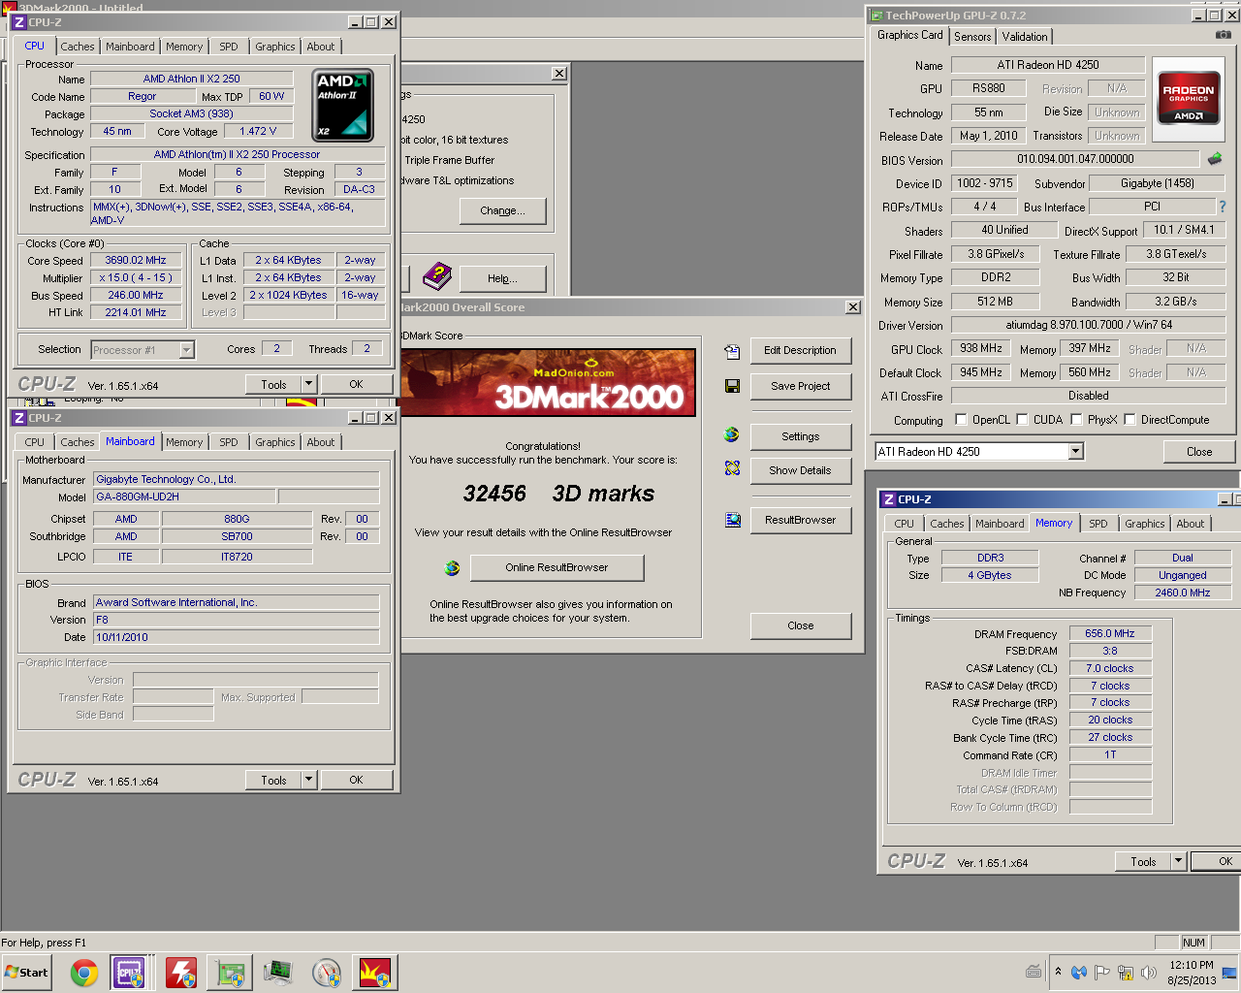Click the Start button

[26, 973]
